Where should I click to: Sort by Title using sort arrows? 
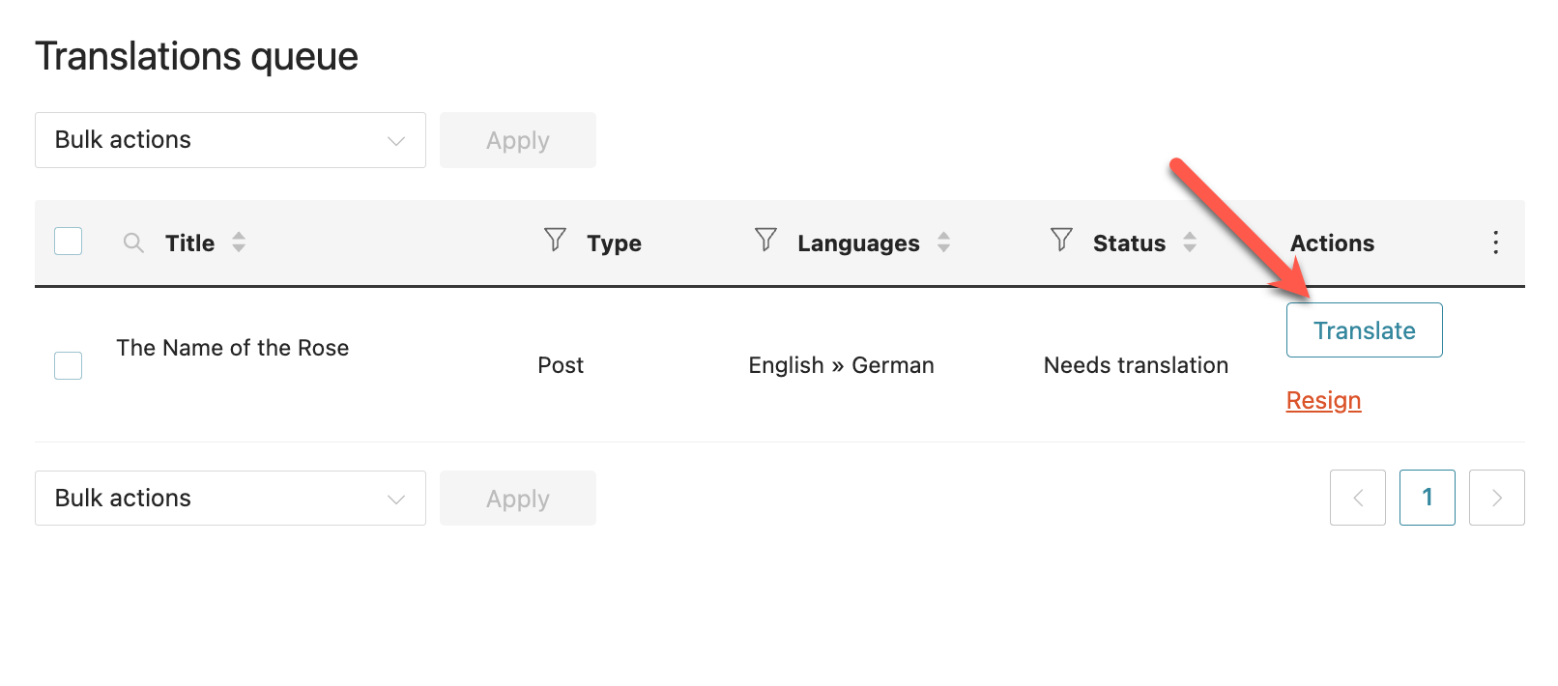point(239,243)
